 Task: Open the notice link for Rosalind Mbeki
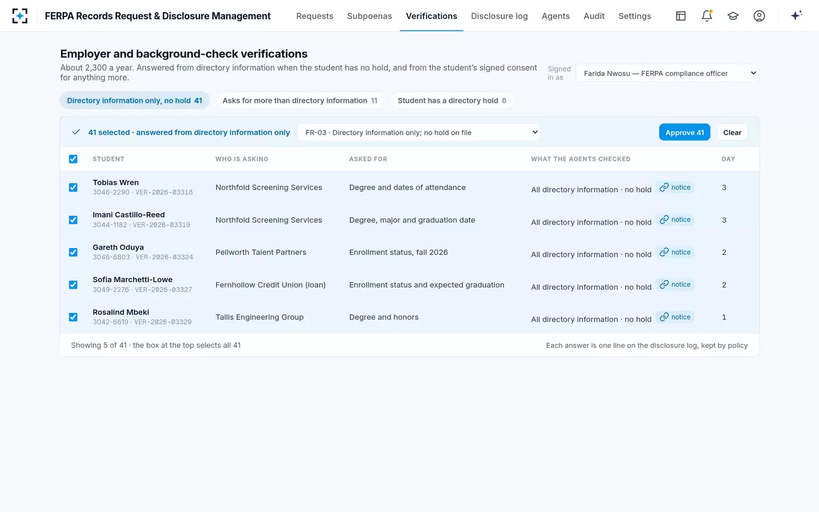[x=675, y=317]
